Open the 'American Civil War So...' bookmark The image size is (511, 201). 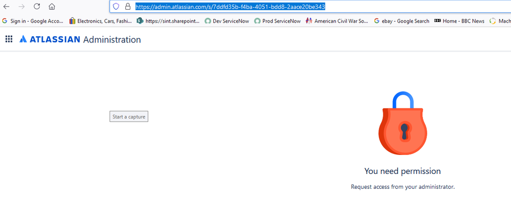pos(337,21)
